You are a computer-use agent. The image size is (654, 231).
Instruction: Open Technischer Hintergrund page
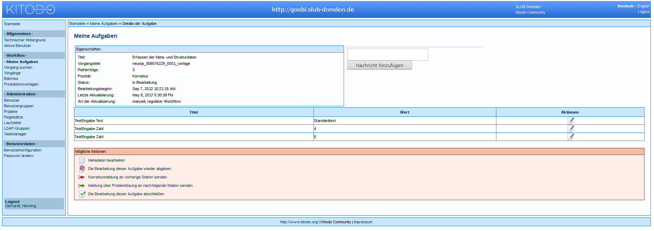click(25, 40)
